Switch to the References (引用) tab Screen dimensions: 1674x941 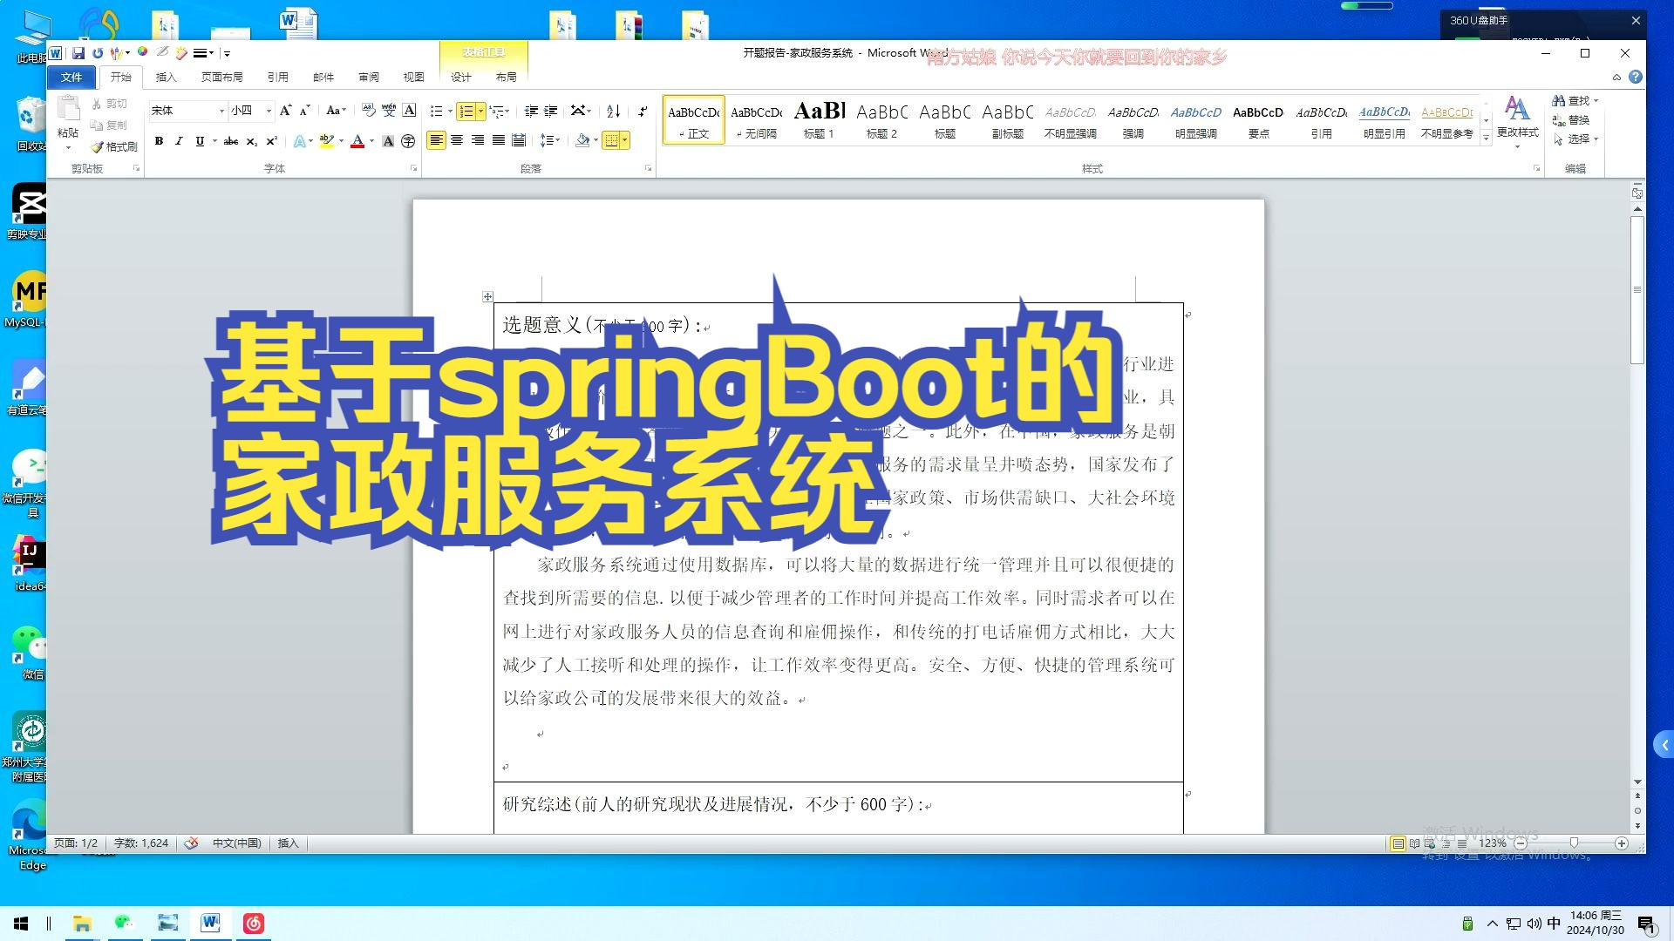point(277,77)
